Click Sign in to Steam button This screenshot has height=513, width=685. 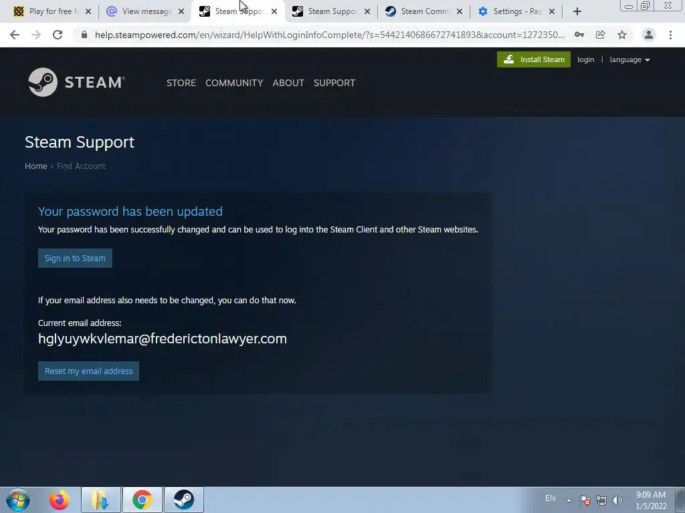click(75, 259)
